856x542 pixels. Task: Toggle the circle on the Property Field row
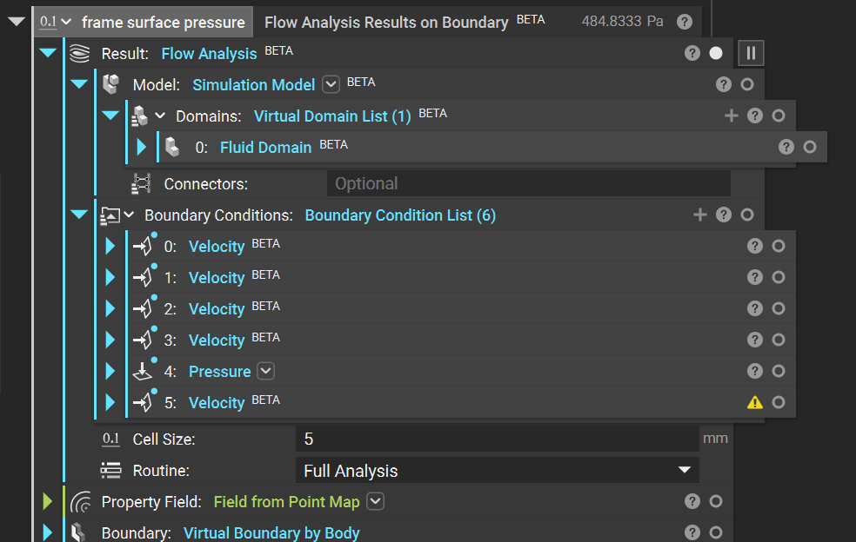pyautogui.click(x=716, y=501)
